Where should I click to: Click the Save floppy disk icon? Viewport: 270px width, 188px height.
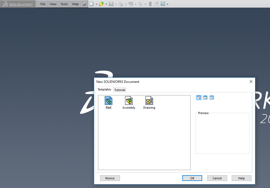tap(111, 4)
